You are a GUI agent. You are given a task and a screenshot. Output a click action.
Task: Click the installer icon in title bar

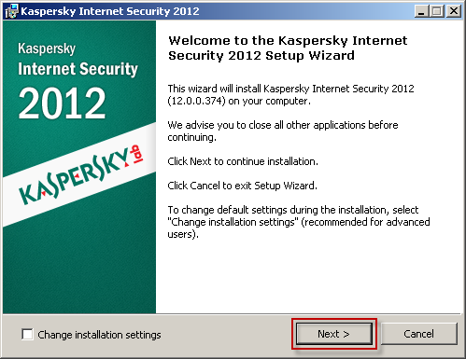11,11
